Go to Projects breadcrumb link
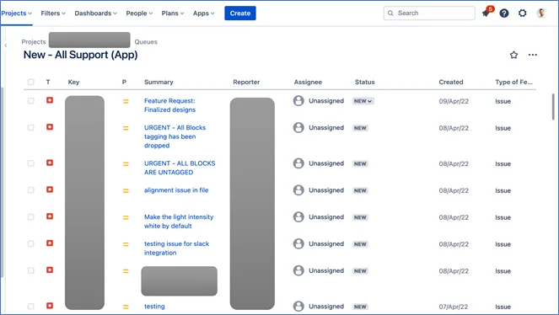Screen dimensions: 559x315 [x=34, y=41]
